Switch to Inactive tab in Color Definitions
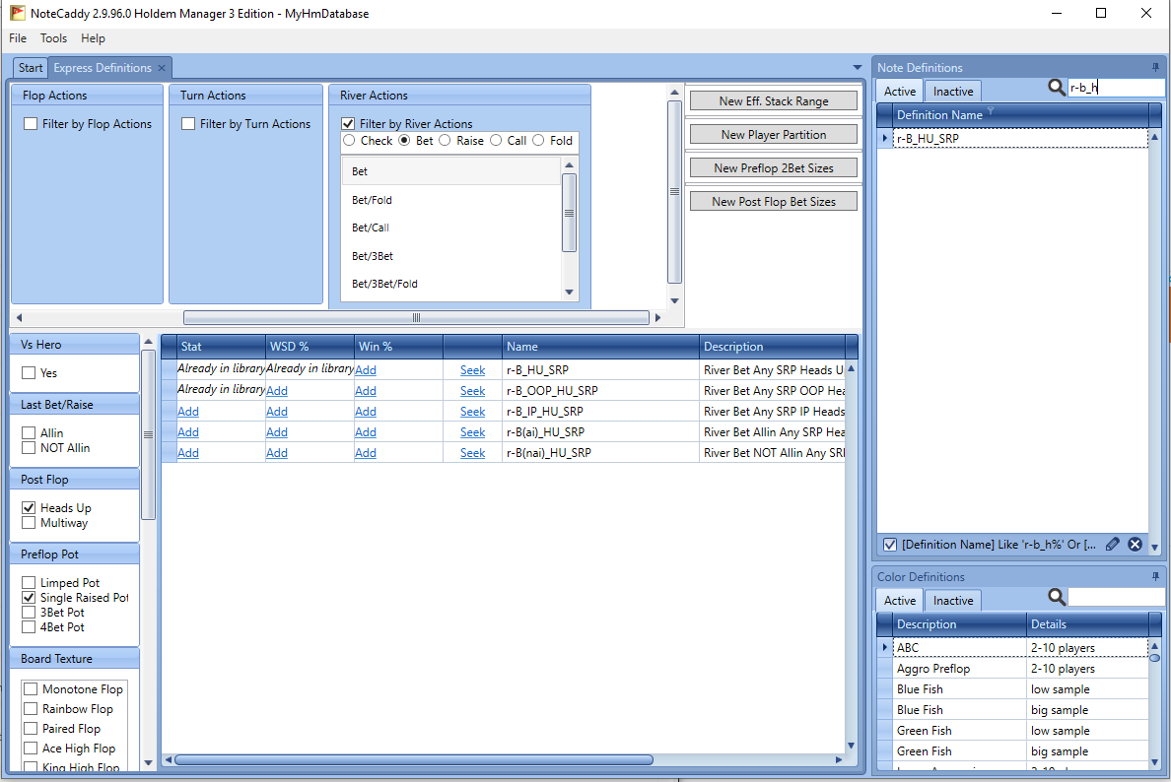Image resolution: width=1171 pixels, height=782 pixels. click(x=953, y=601)
